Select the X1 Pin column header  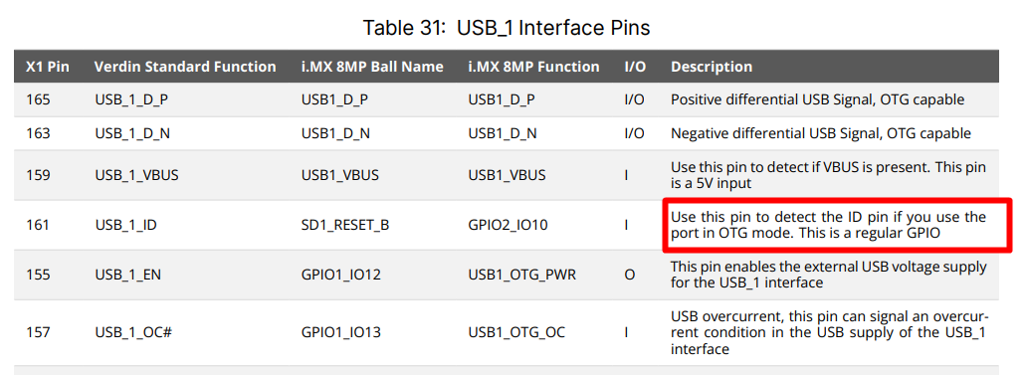48,67
